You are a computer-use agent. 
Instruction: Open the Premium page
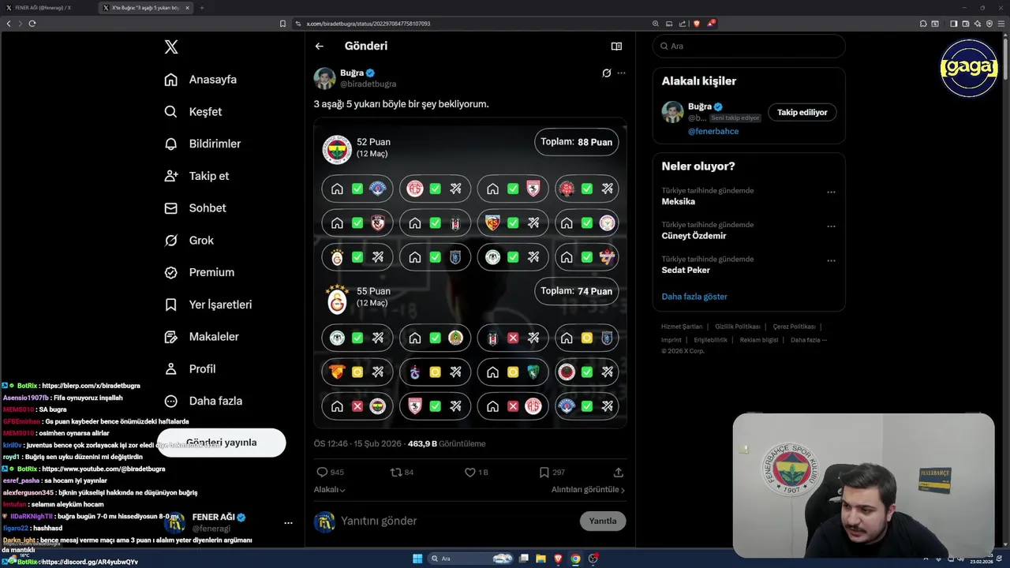[x=199, y=272]
